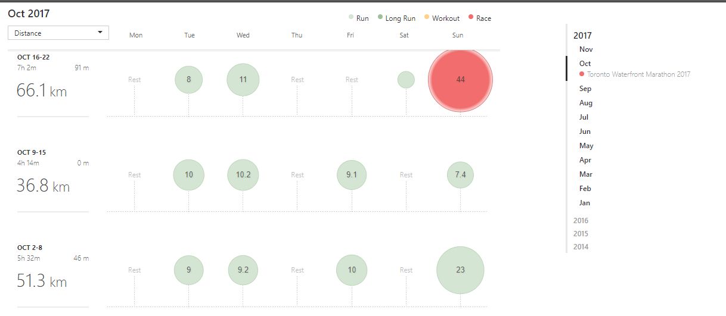Viewport: 726px width, 316px height.
Task: Click the 66.1 km weekly total
Action: tap(42, 92)
